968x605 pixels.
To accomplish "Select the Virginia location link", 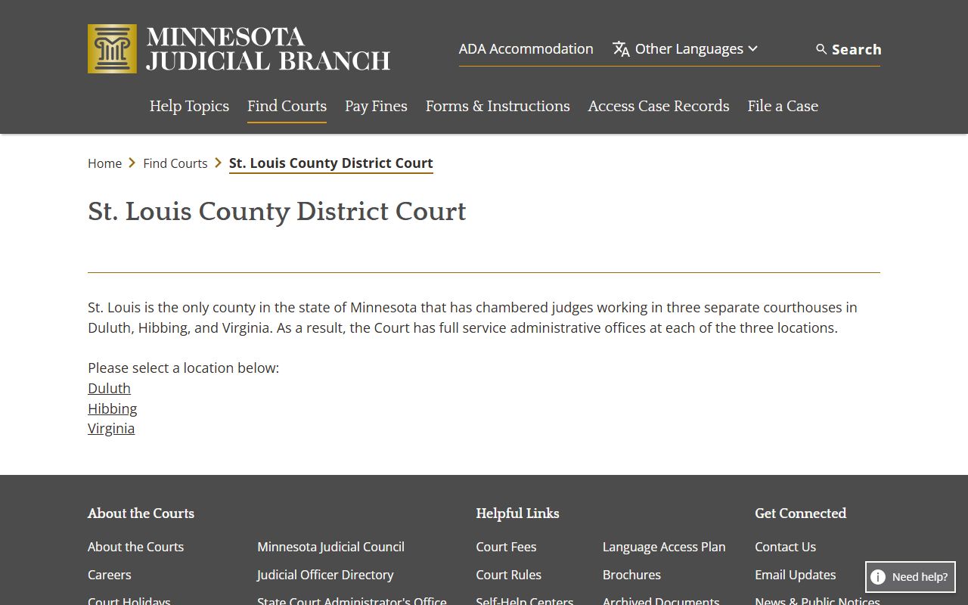I will click(111, 428).
